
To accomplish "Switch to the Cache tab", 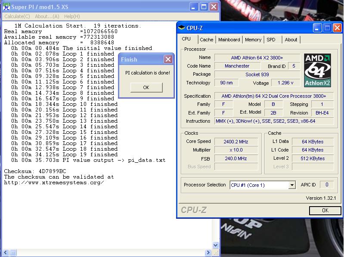I will (207, 40).
